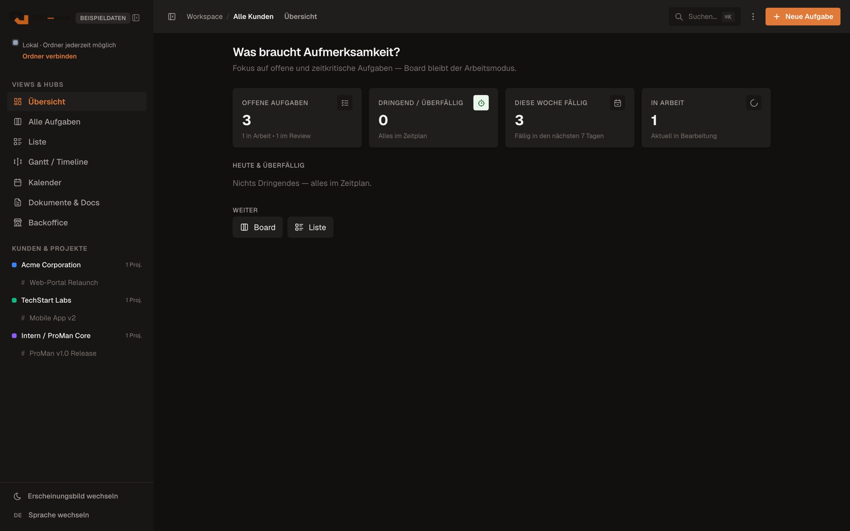Open the Offene Aufgaben stat card
This screenshot has width=850, height=531.
tap(297, 118)
